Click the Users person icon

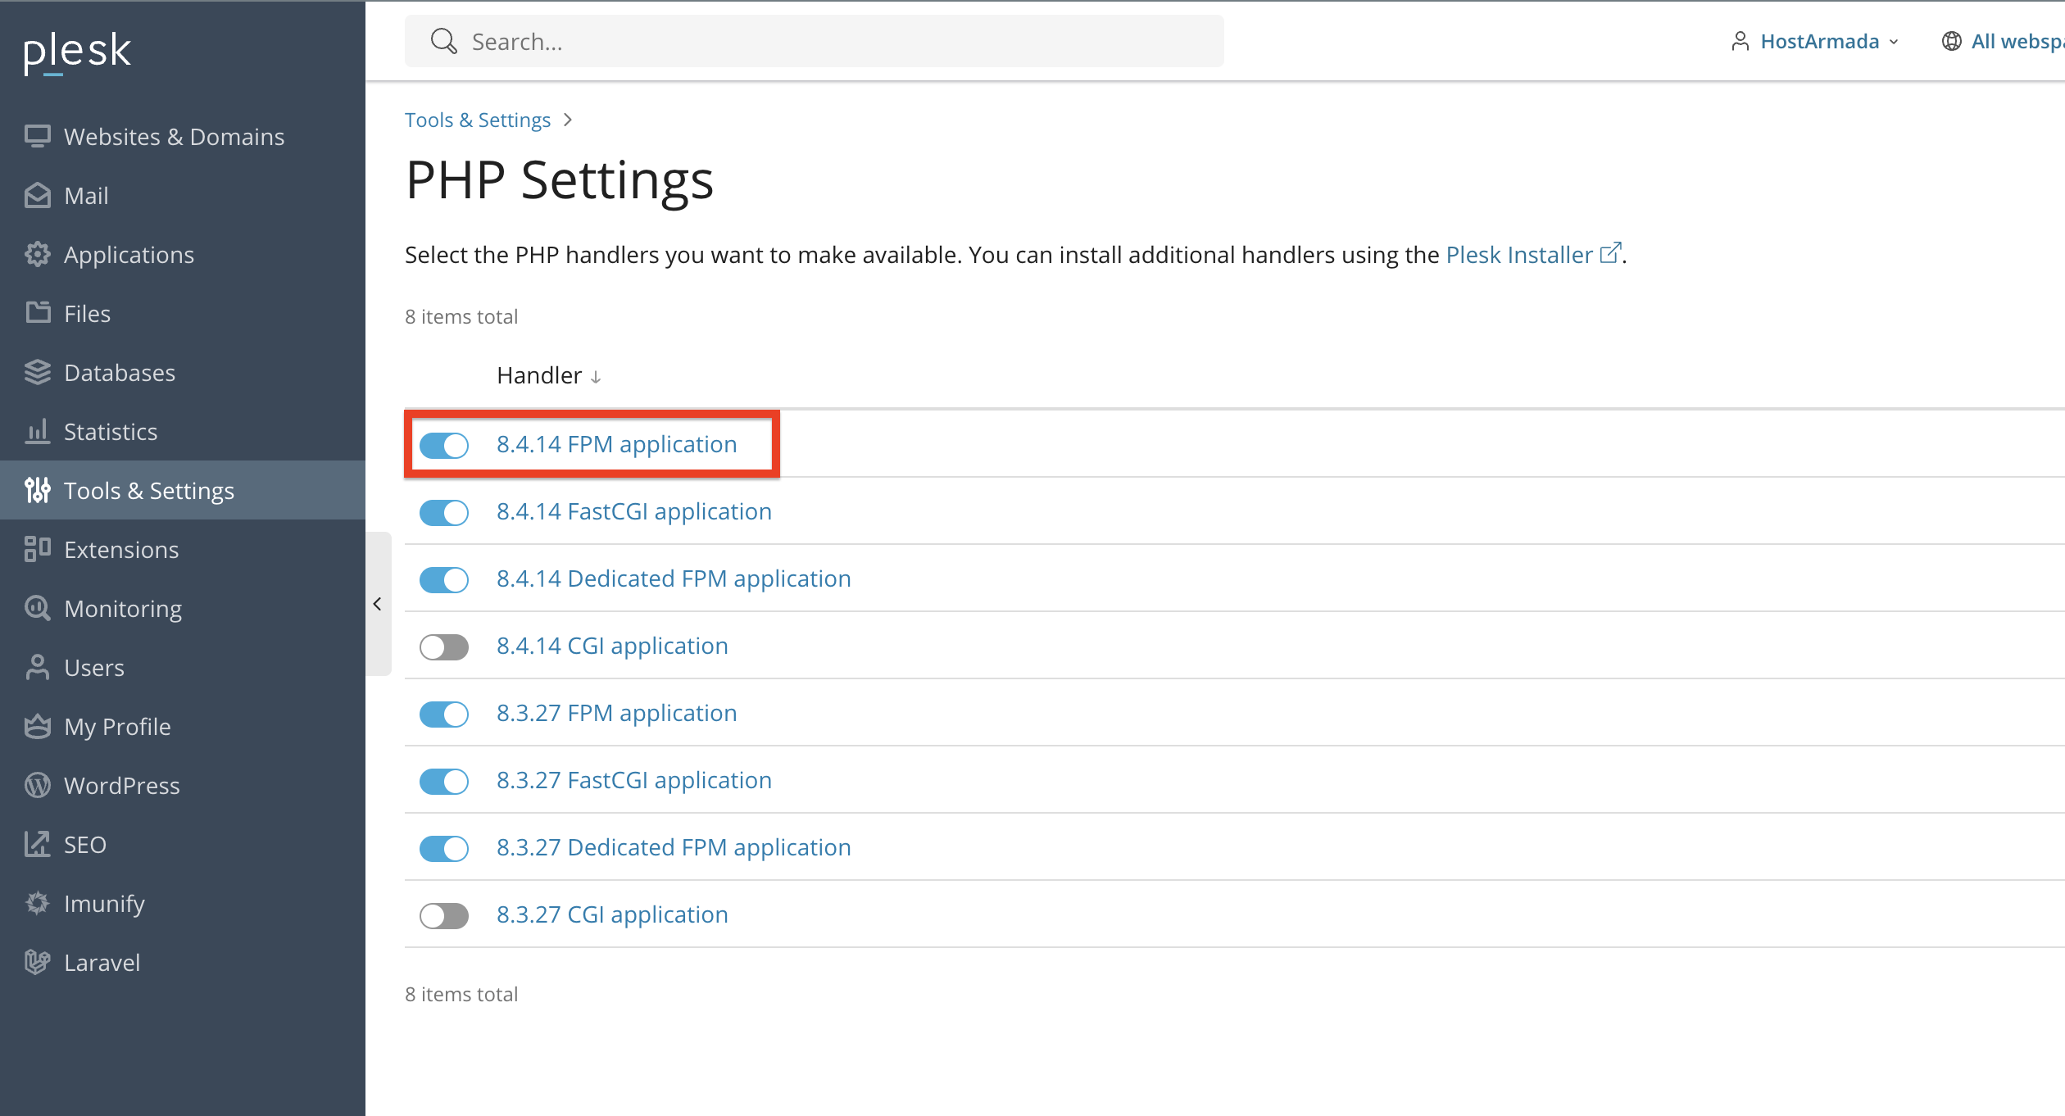click(x=38, y=667)
